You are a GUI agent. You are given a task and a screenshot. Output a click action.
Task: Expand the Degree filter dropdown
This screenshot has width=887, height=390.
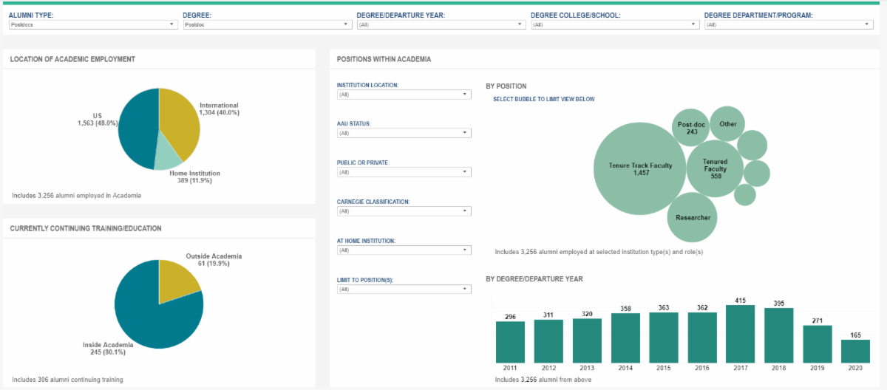267,24
